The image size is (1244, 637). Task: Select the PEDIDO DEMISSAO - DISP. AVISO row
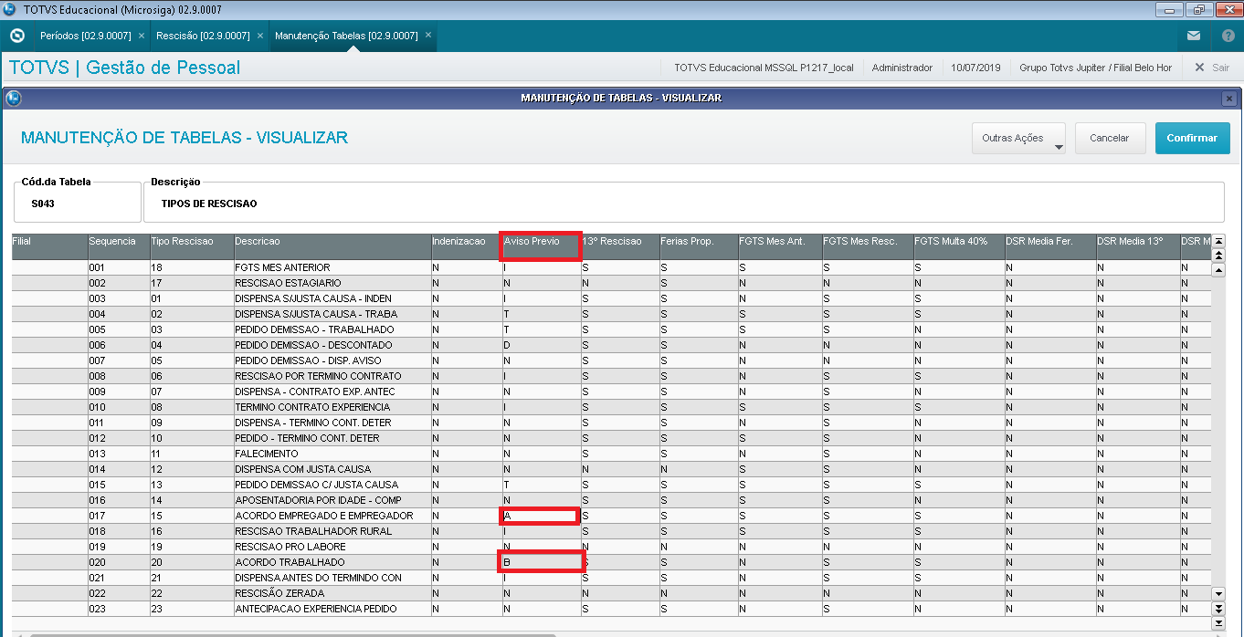(x=611, y=360)
